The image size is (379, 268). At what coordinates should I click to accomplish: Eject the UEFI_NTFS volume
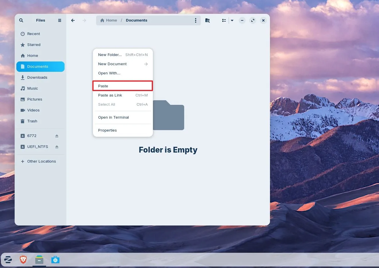coord(56,146)
